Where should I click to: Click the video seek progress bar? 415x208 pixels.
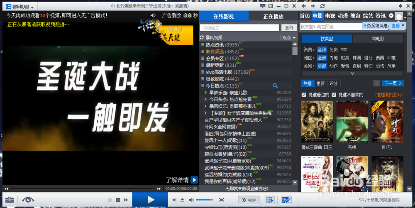pos(82,188)
